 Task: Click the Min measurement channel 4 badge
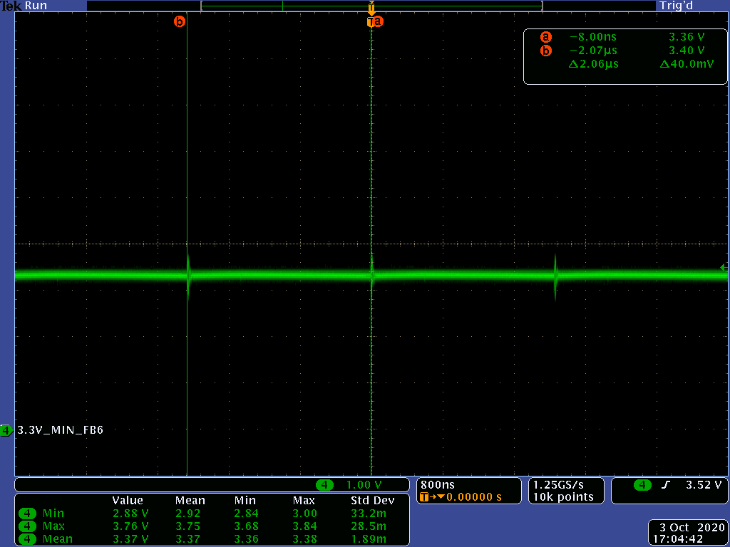28,514
